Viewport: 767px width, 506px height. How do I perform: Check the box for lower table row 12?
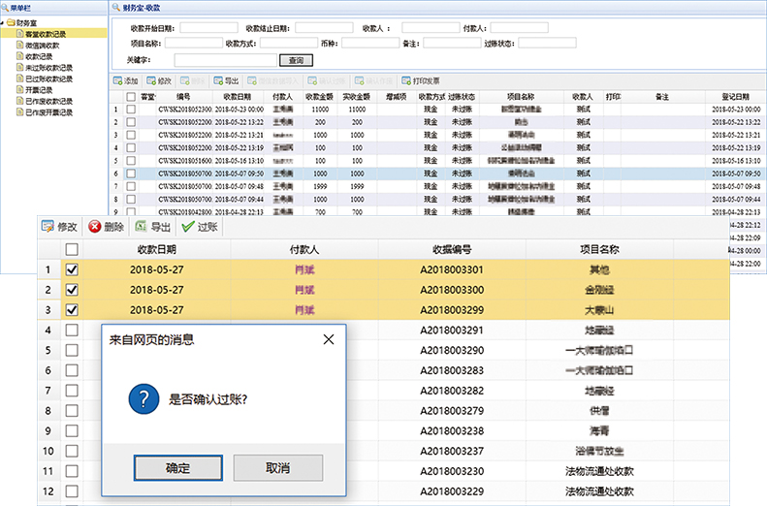(x=72, y=490)
